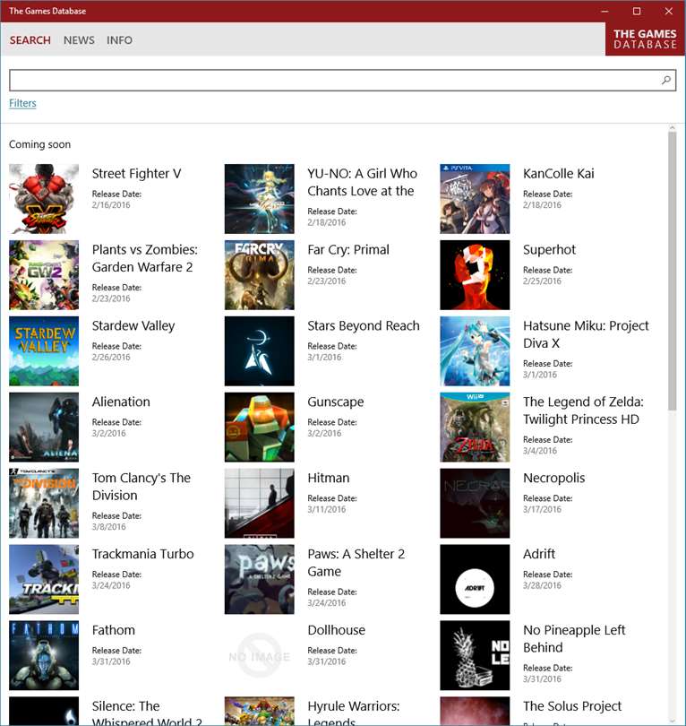
Task: Select the Stardew Valley title
Action: coord(133,326)
